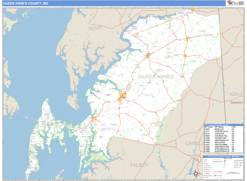Click the 21668 ZIP code label
247x181 pixels.
click(x=202, y=31)
